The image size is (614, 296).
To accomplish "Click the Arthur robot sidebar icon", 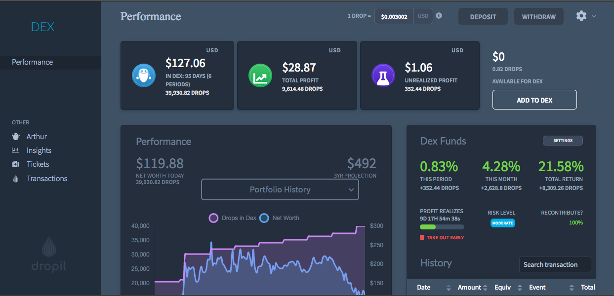I will tap(15, 137).
